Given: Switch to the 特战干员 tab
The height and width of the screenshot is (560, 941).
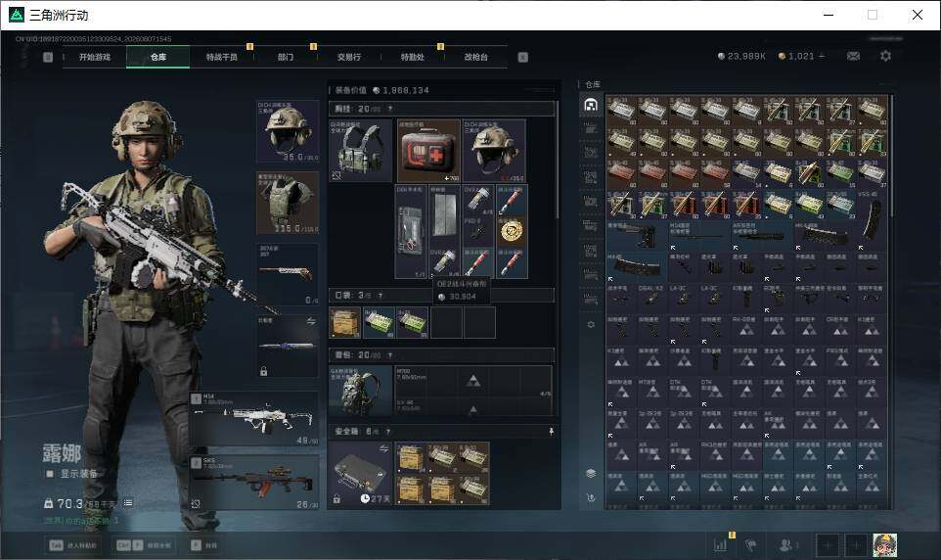Looking at the screenshot, I should click(x=222, y=57).
